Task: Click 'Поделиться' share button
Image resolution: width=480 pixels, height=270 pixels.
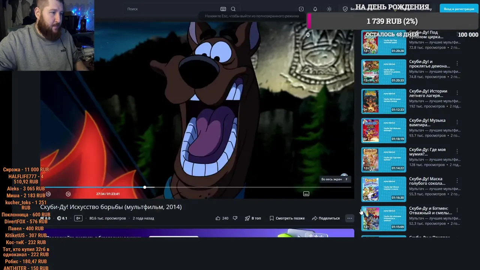Action: pyautogui.click(x=326, y=218)
